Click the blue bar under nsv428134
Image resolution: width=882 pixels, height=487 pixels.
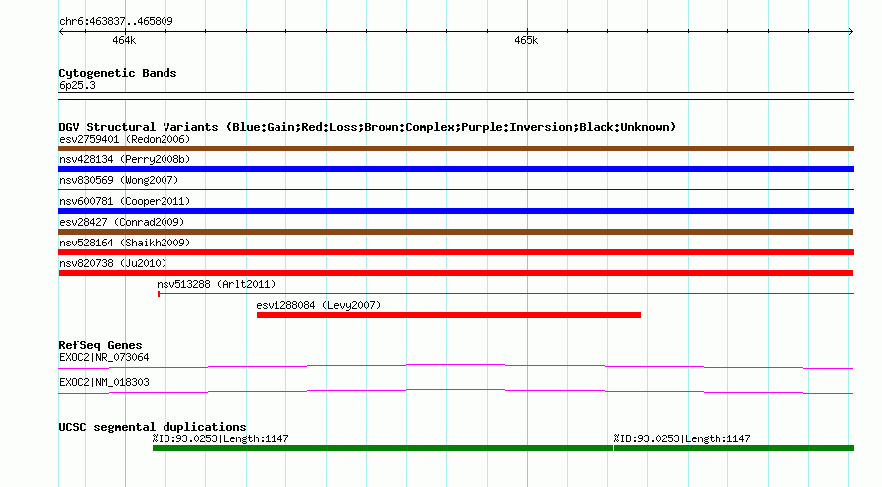[456, 169]
